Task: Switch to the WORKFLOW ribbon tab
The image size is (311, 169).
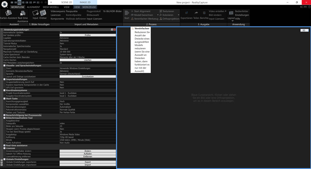Action: 18,7
